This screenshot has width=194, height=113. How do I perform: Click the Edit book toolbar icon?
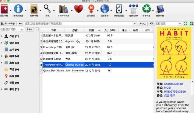click(160, 9)
